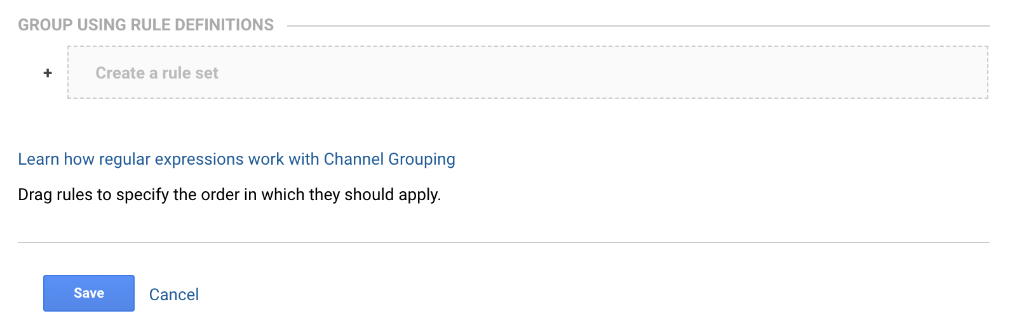
Task: Select the 'Create a rule set' placeholder text
Action: [x=157, y=73]
